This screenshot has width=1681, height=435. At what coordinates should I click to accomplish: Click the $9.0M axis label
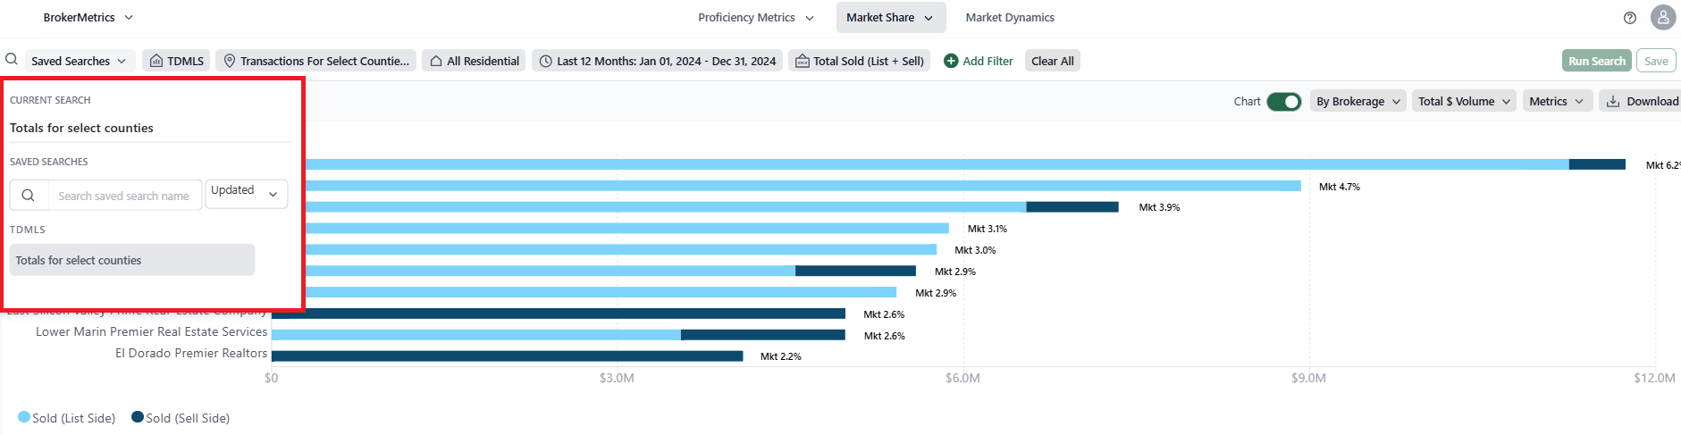tap(1308, 378)
